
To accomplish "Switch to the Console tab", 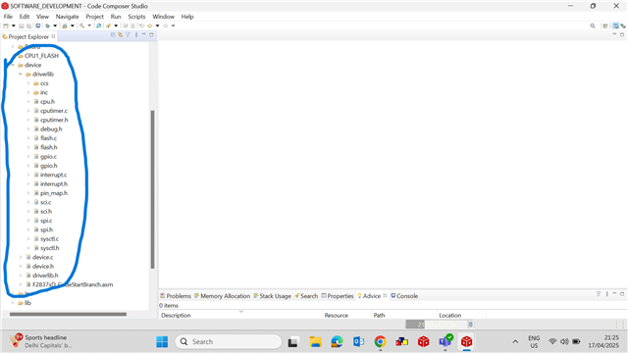I will point(404,296).
